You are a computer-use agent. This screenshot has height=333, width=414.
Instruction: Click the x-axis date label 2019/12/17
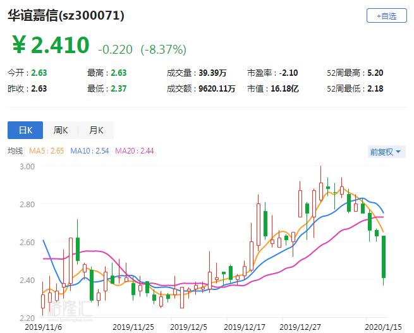[x=245, y=327]
